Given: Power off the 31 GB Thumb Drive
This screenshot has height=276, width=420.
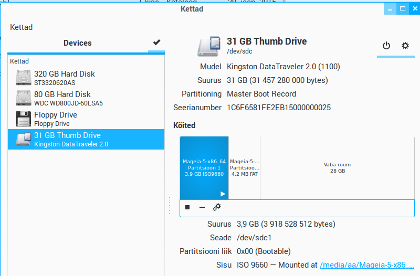Looking at the screenshot, I should [x=386, y=46].
